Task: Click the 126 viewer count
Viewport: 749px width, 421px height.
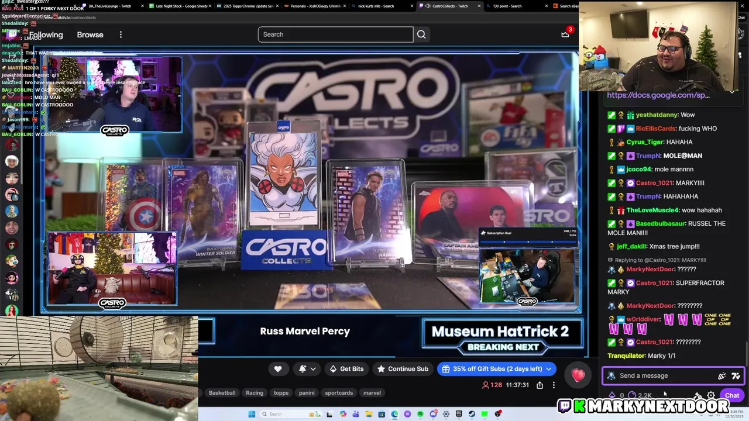Action: pyautogui.click(x=492, y=385)
